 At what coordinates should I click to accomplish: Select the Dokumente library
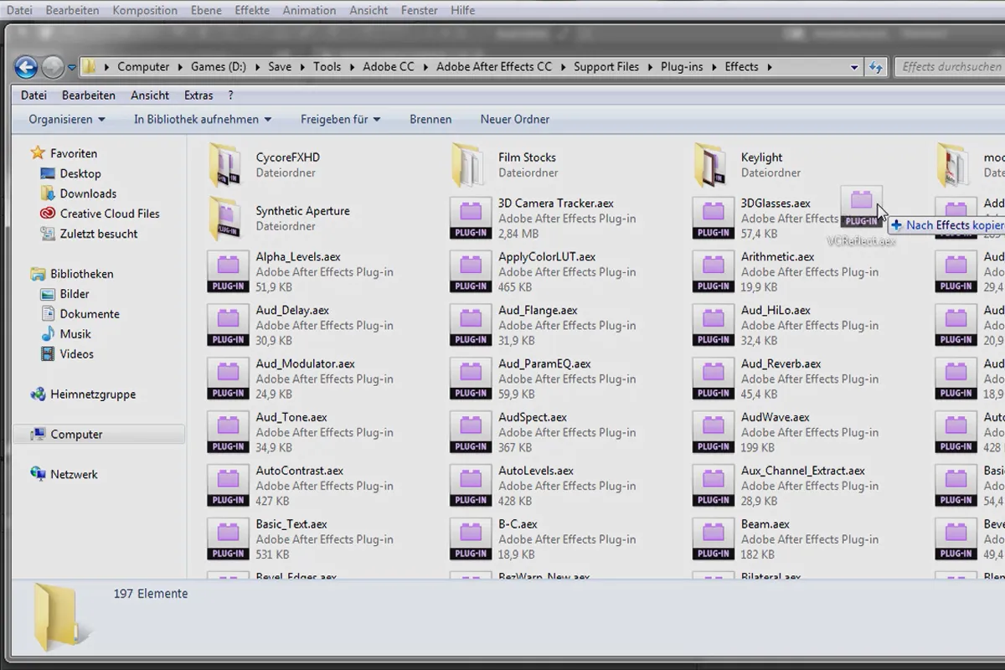pyautogui.click(x=80, y=314)
